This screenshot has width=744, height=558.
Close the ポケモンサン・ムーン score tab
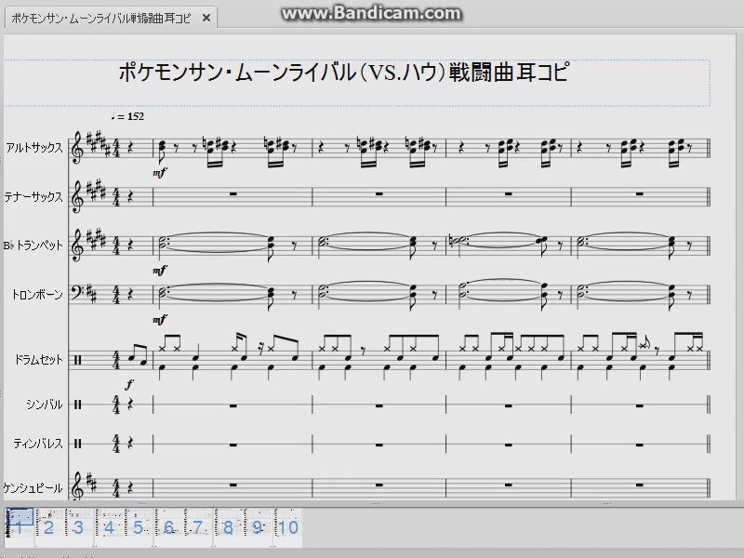pyautogui.click(x=206, y=18)
